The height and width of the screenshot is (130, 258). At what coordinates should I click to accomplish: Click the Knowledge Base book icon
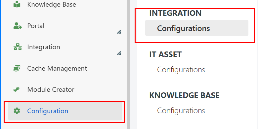click(17, 4)
